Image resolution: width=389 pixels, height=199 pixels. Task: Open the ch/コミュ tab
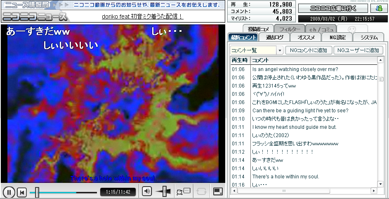click(x=321, y=29)
